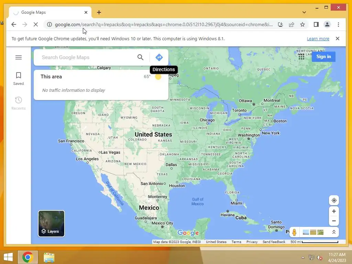Click the Toronto city label

tap(239, 110)
